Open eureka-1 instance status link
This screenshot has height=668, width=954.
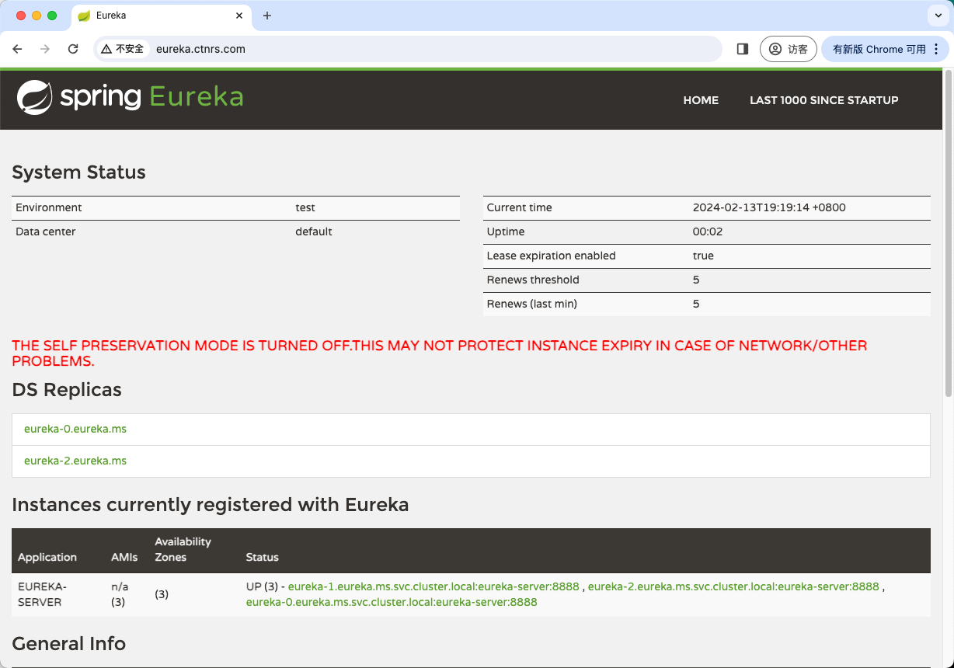tap(433, 586)
